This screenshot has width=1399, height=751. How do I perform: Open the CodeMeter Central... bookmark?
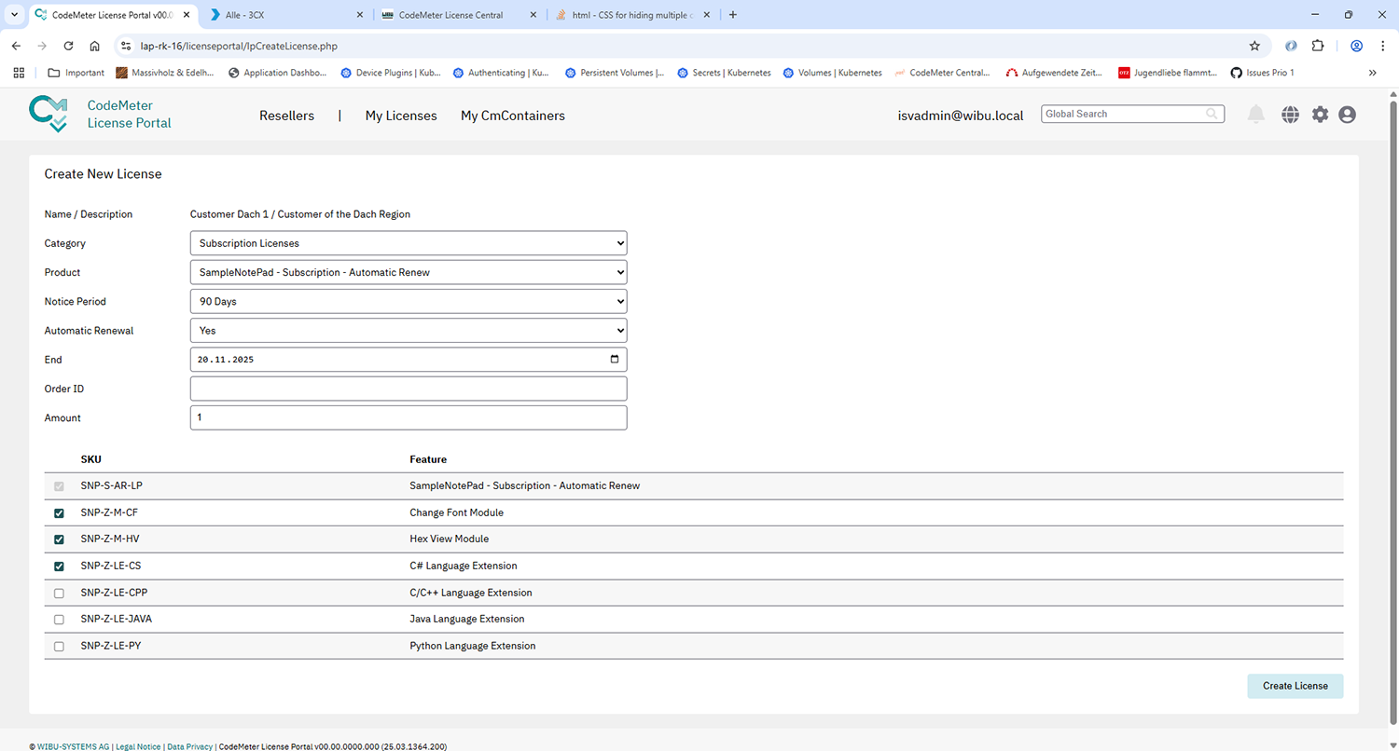942,73
